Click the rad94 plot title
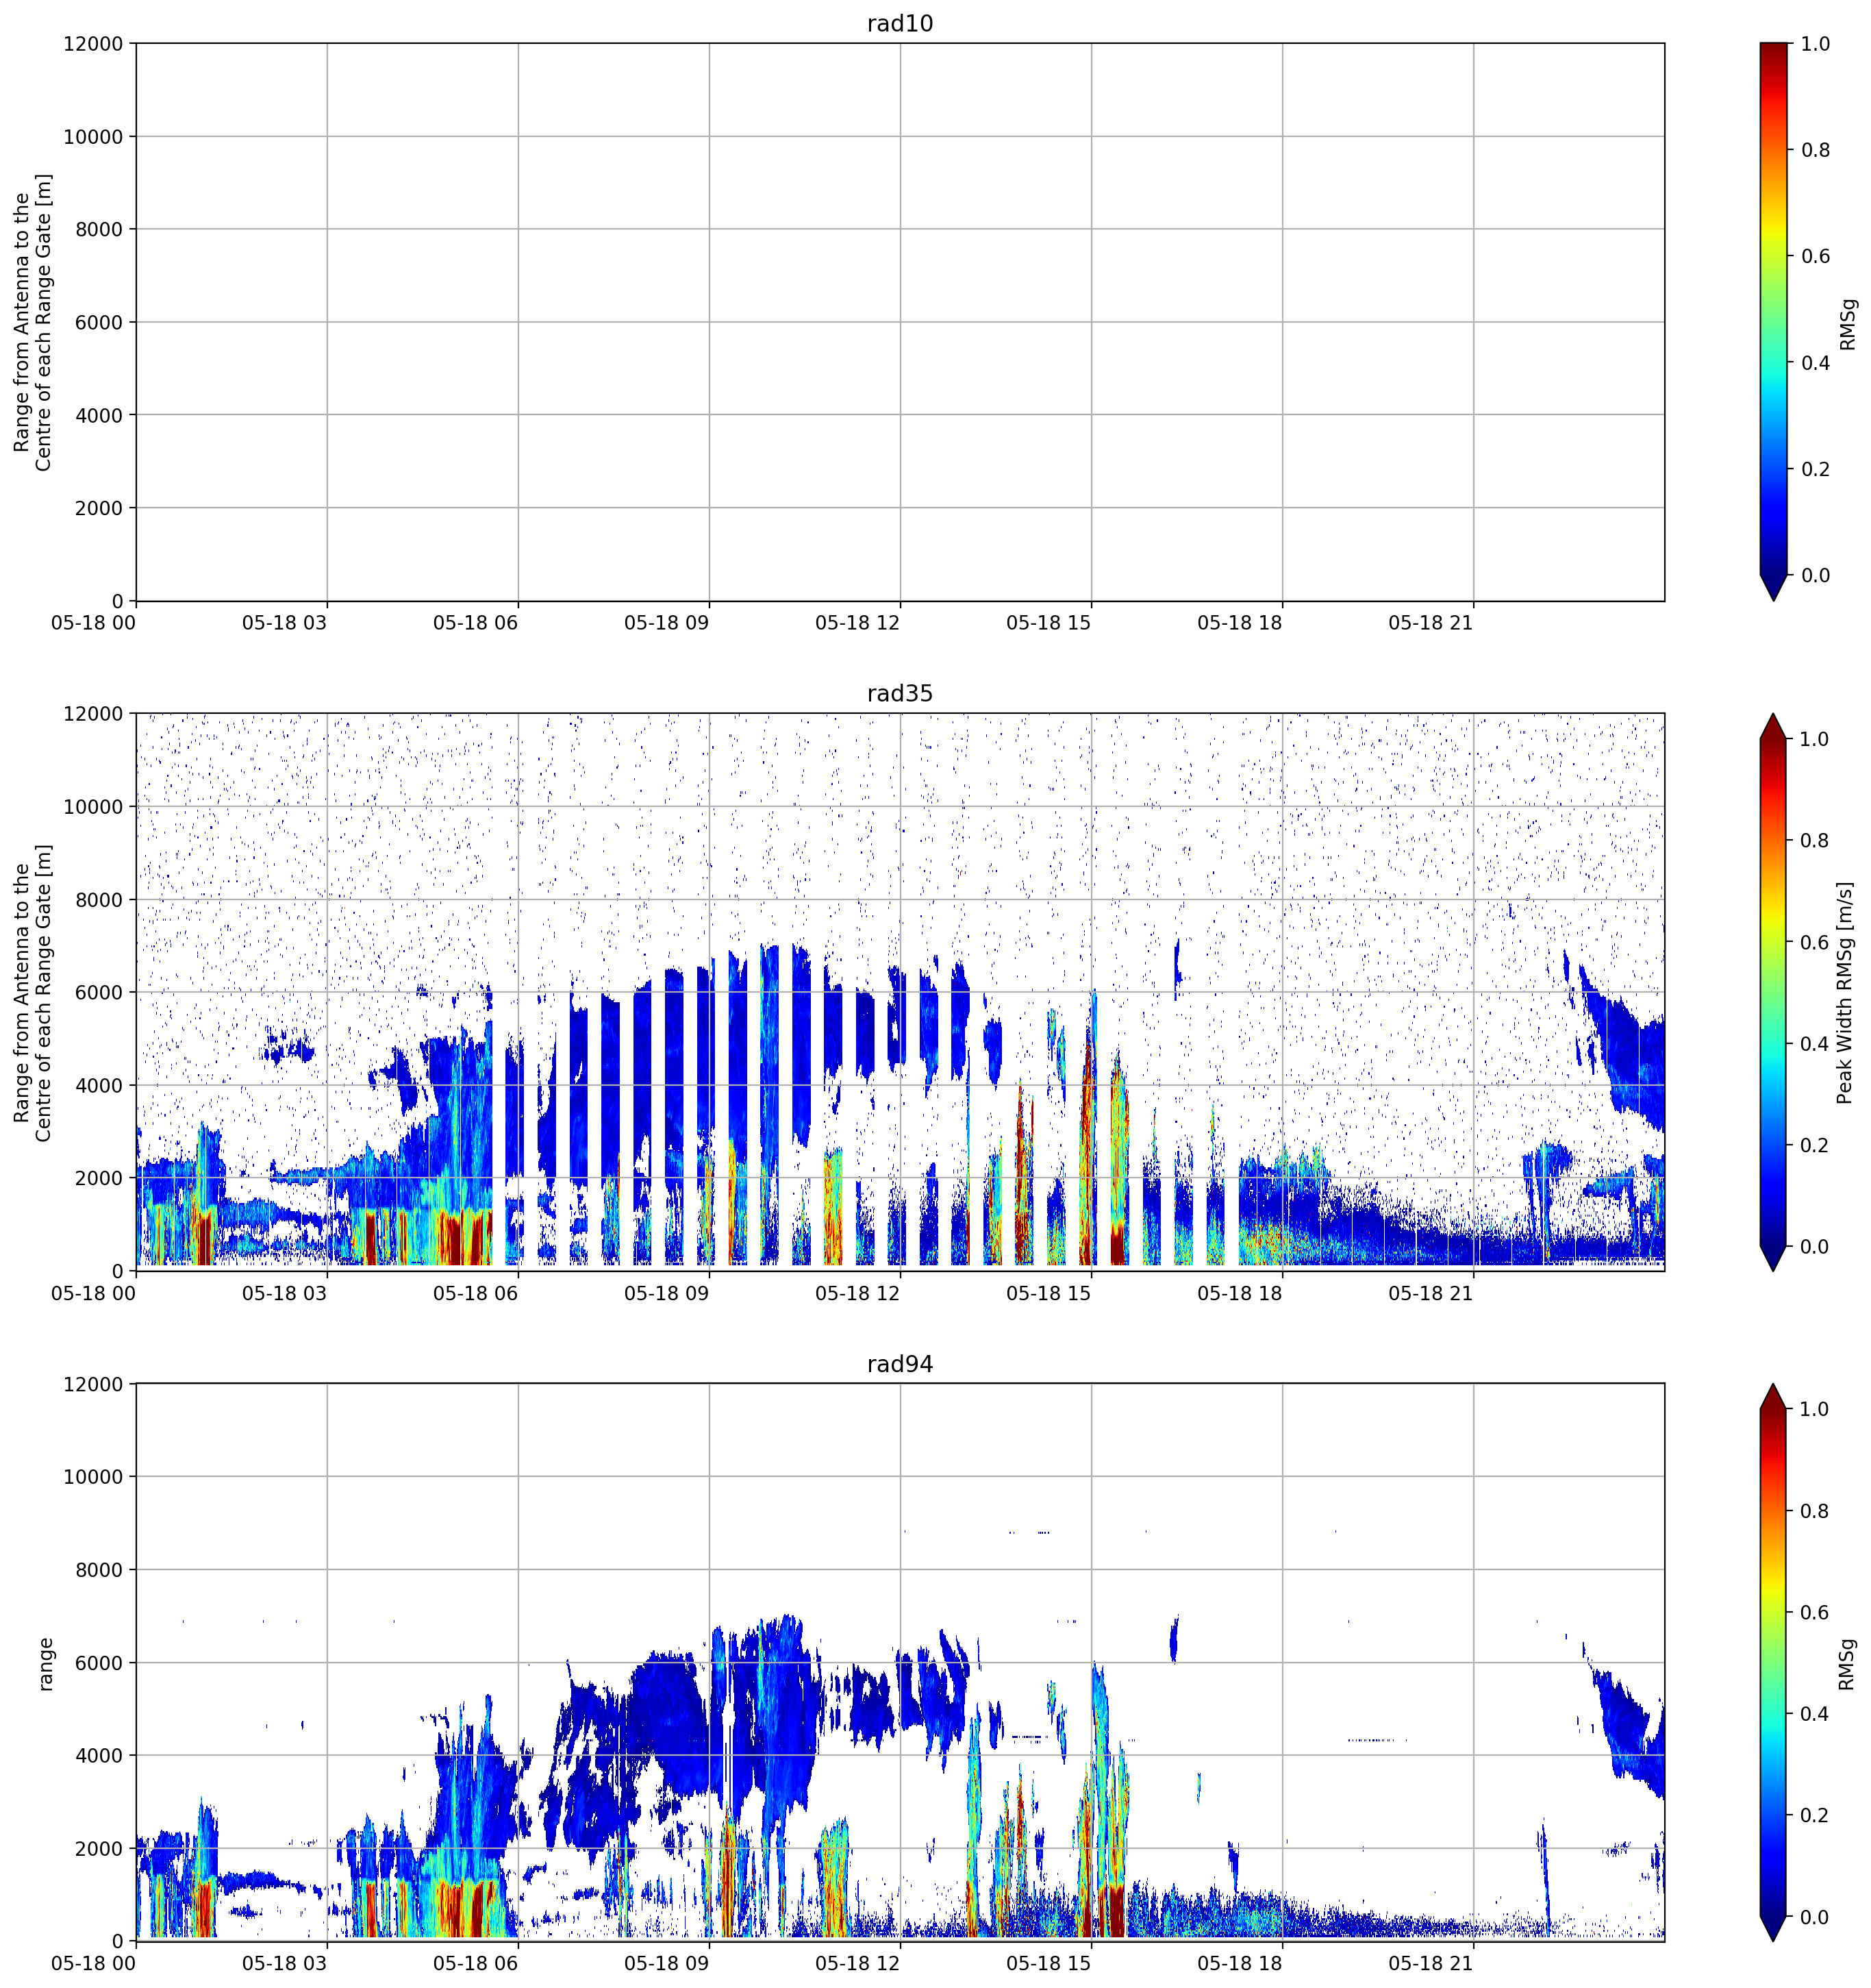Screen dimensions: 1871x1988 click(x=899, y=1364)
